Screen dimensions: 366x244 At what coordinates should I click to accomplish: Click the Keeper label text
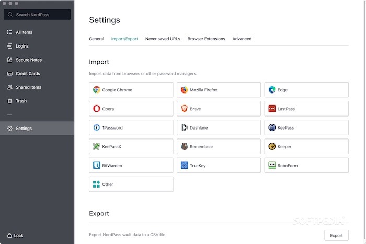pyautogui.click(x=284, y=146)
